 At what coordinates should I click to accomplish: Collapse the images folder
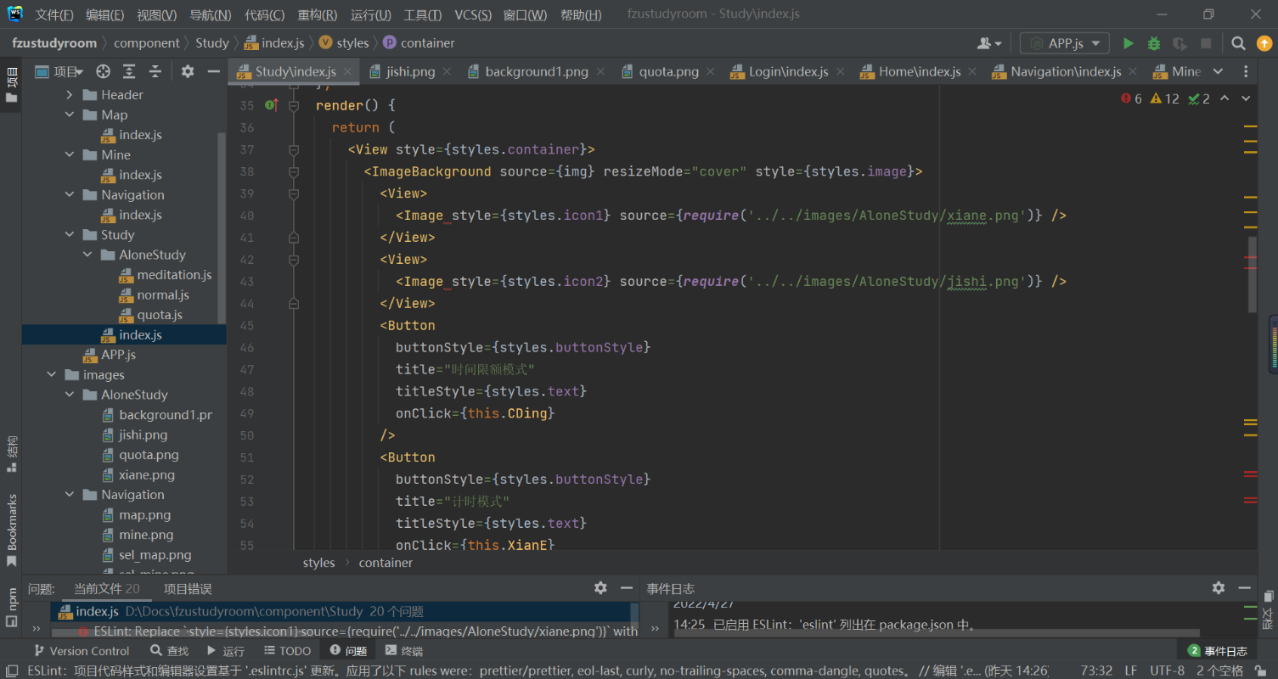[x=52, y=375]
